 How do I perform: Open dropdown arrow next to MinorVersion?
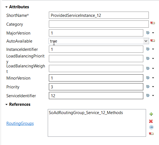[x=153, y=78]
